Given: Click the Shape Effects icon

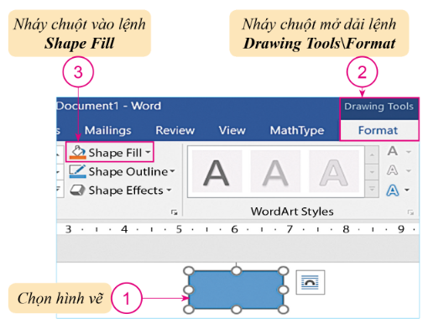Looking at the screenshot, I should click(x=77, y=191).
